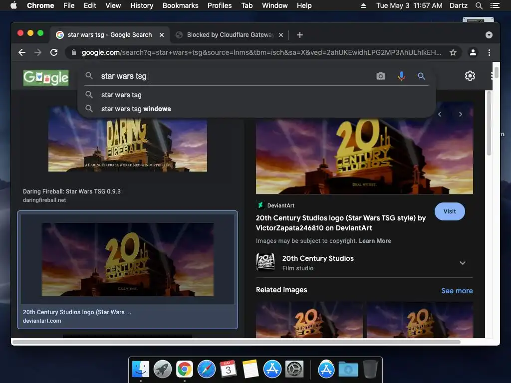Open the Help menu

(304, 5)
